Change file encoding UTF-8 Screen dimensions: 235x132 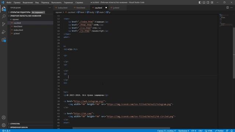[194, 131]
